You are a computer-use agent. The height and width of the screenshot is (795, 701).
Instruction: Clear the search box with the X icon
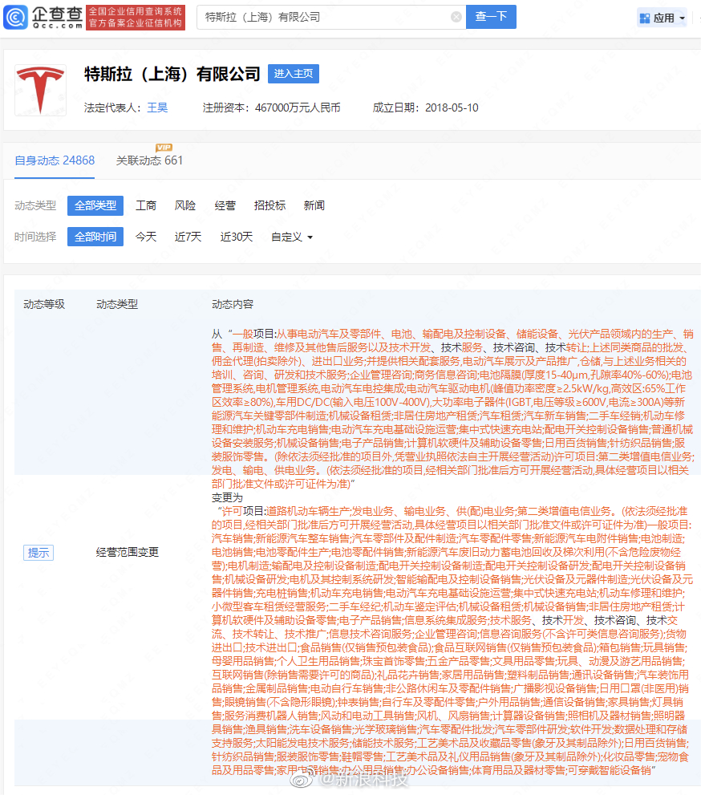[x=456, y=17]
